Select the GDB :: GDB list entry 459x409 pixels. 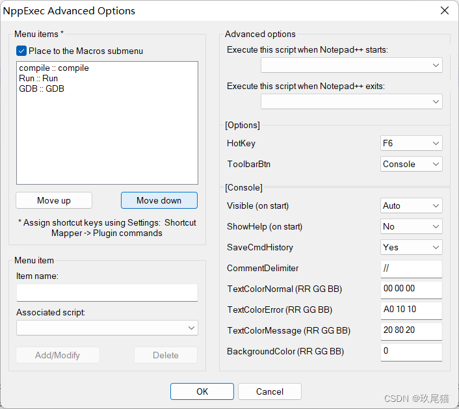pyautogui.click(x=42, y=88)
